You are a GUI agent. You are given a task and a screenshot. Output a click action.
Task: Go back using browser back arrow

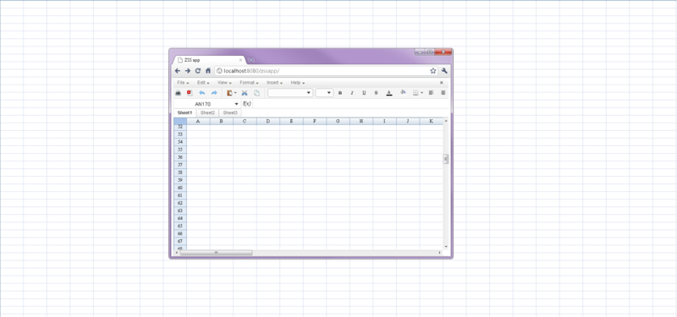click(178, 71)
